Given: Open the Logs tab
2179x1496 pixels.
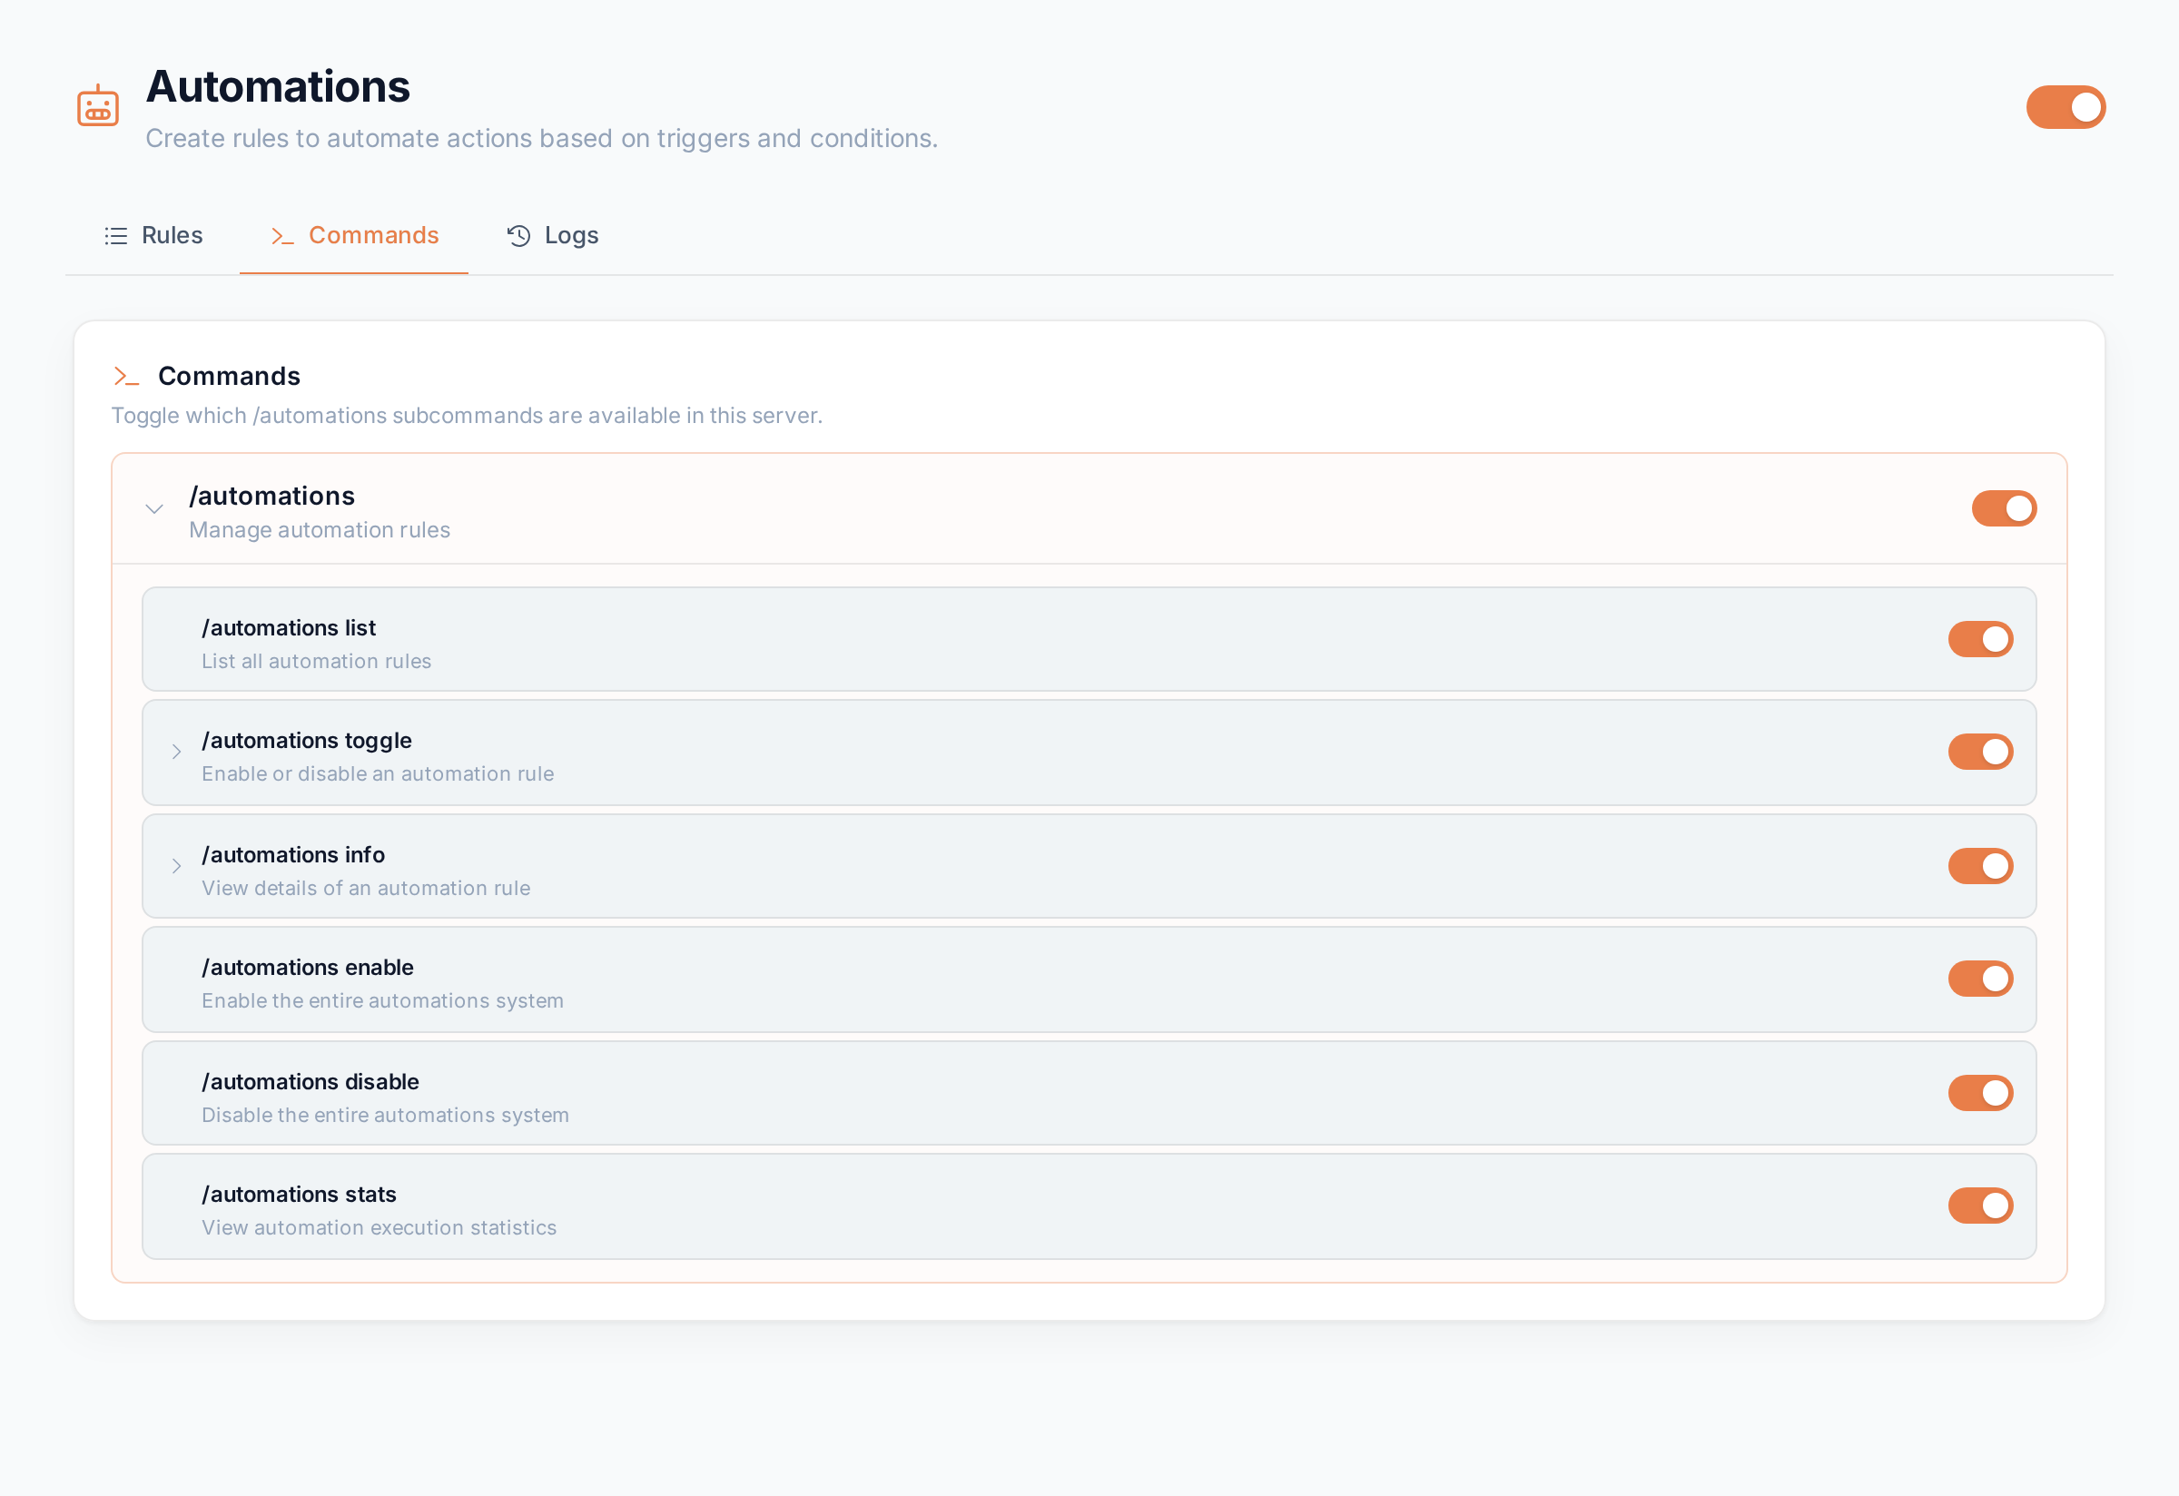Looking at the screenshot, I should point(552,235).
